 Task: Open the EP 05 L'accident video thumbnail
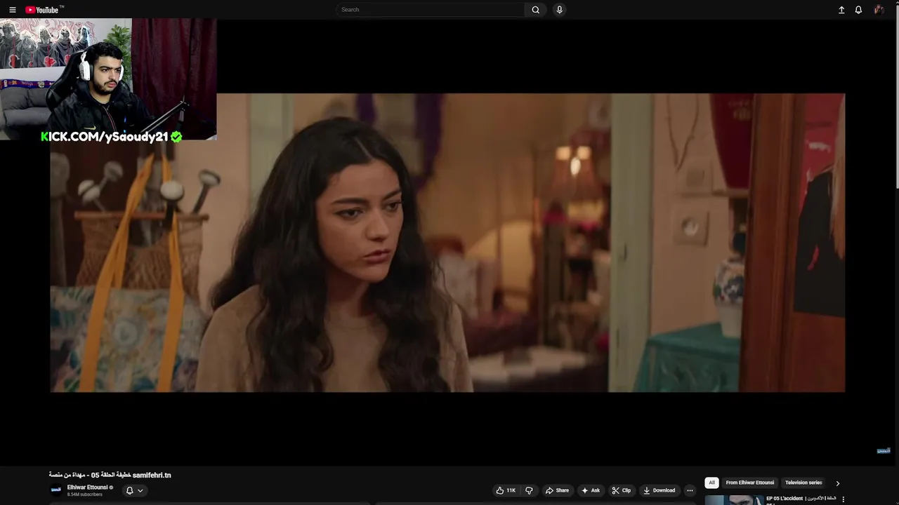(734, 500)
